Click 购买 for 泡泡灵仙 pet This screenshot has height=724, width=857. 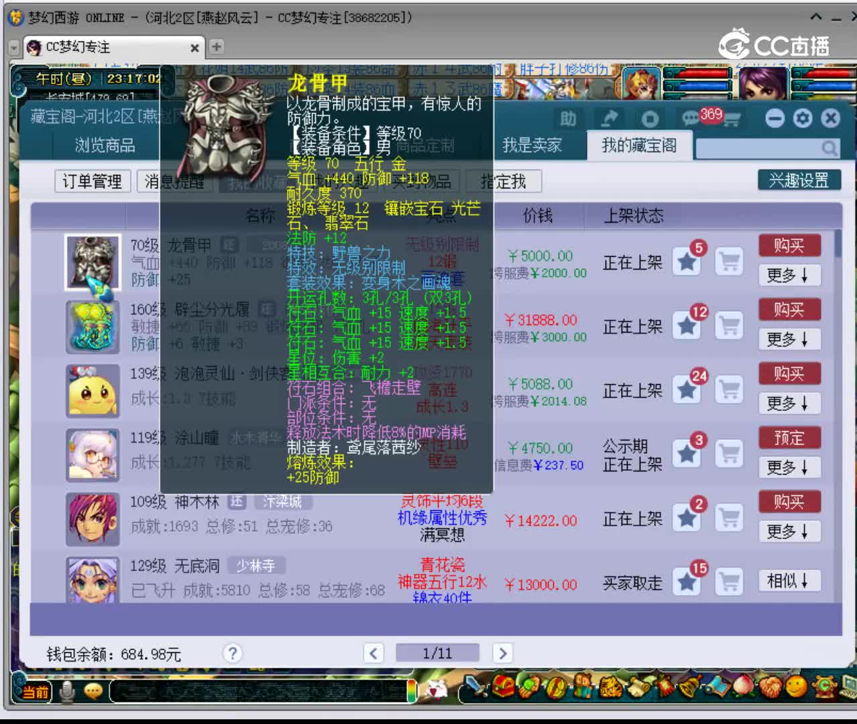tap(789, 373)
